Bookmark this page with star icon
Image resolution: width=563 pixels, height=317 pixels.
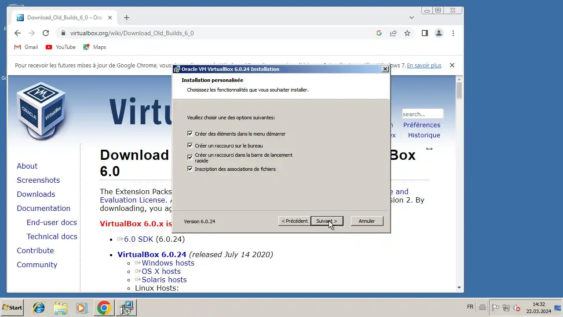407,33
